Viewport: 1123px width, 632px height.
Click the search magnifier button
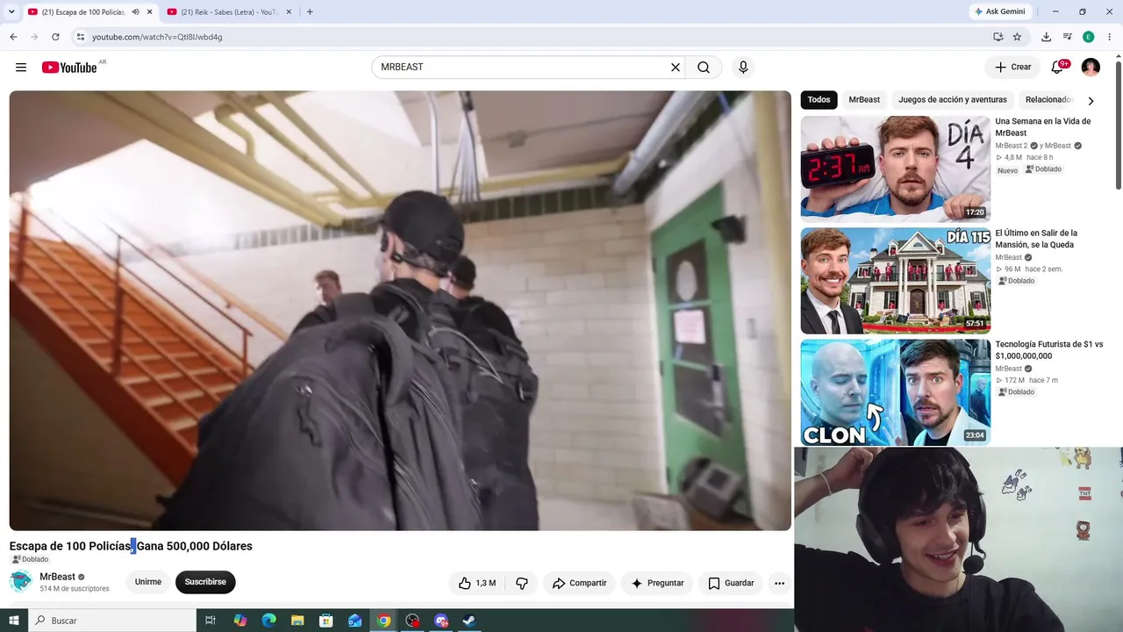point(704,68)
